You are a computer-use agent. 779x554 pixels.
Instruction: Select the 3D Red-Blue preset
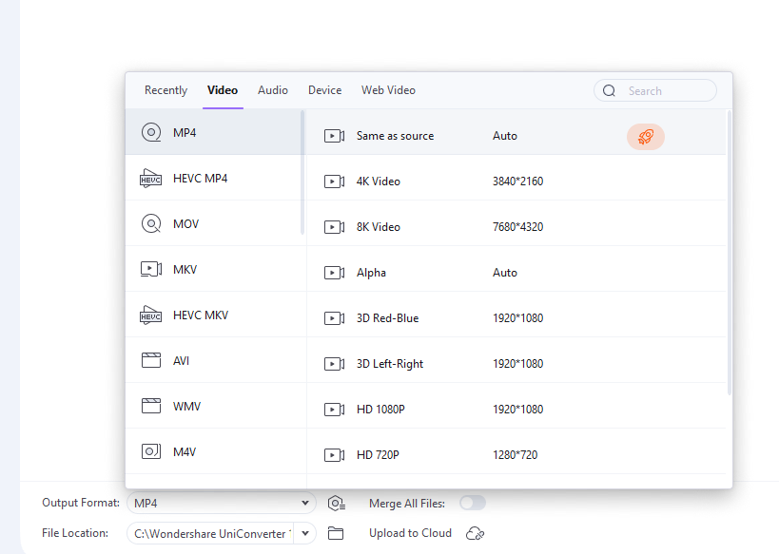[387, 318]
